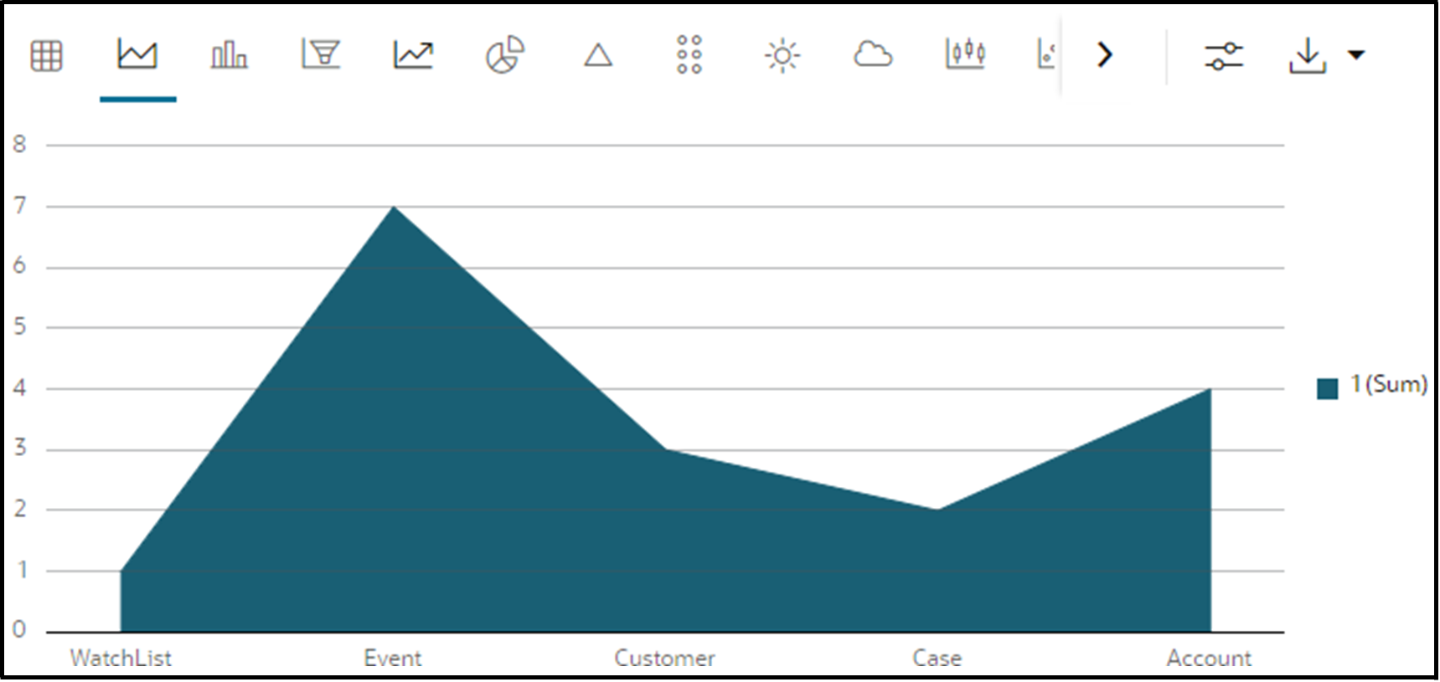Show more chart types with chevron
The height and width of the screenshot is (682, 1440).
point(1105,55)
